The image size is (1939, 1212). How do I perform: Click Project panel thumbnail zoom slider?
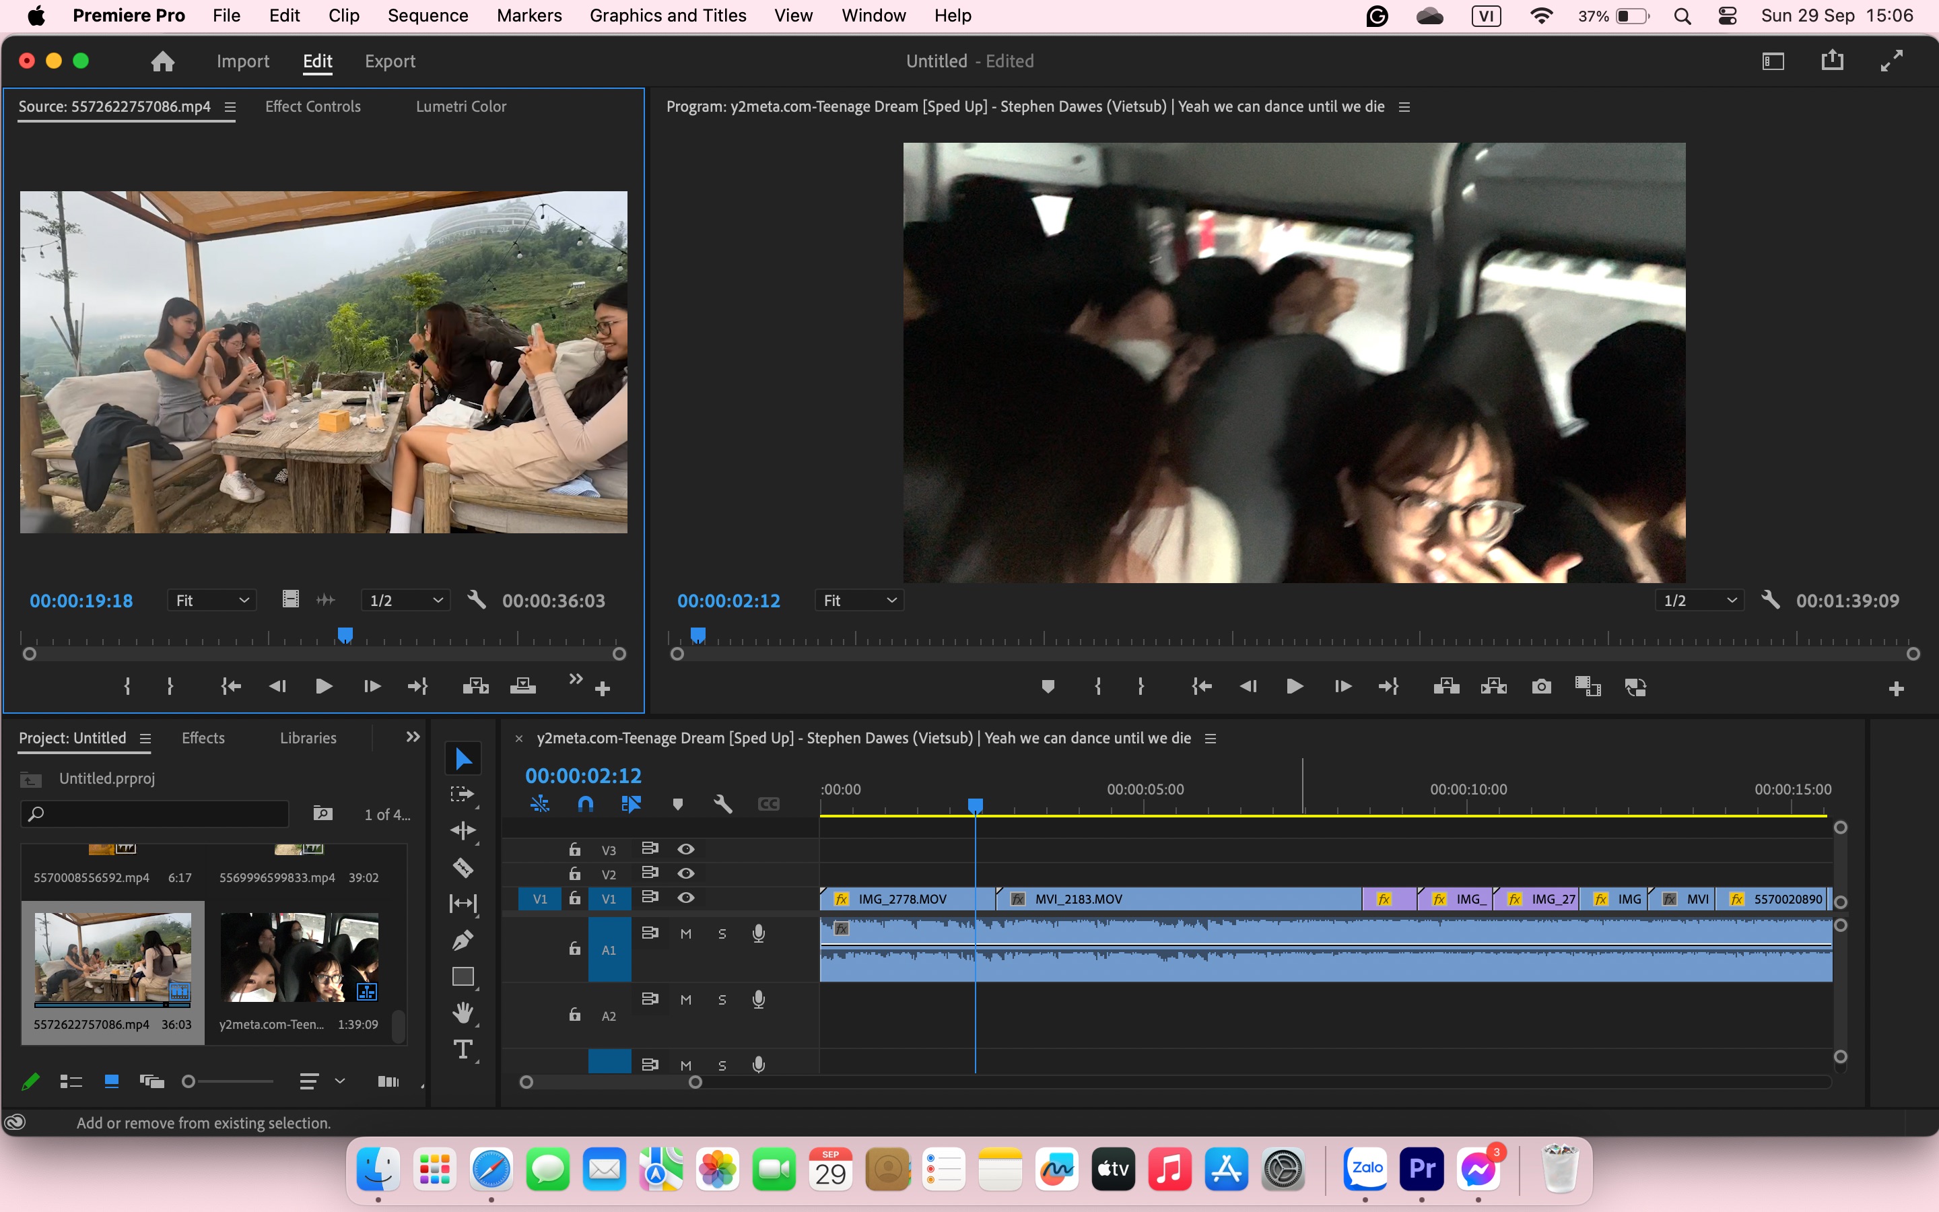[228, 1081]
